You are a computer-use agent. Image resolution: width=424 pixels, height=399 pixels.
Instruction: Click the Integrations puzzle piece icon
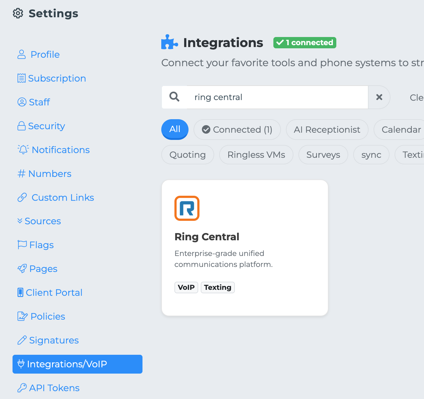coord(169,42)
